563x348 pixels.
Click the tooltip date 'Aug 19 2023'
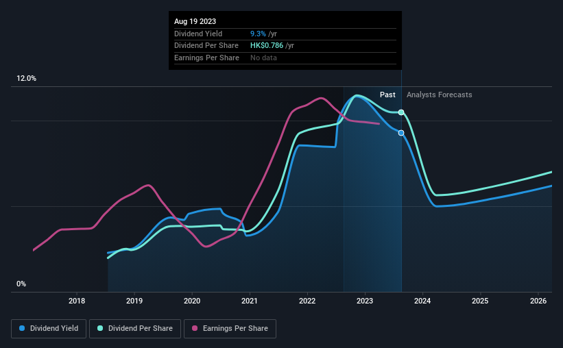tap(195, 21)
